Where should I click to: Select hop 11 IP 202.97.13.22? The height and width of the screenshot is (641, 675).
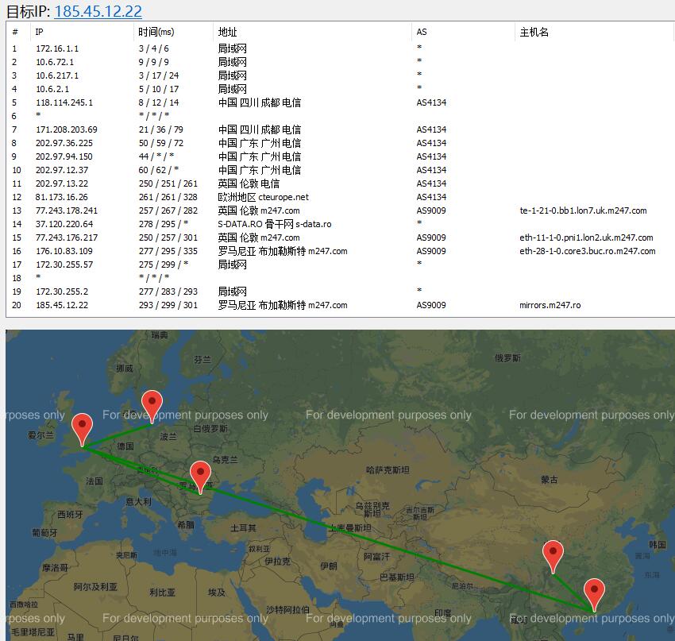pos(62,183)
